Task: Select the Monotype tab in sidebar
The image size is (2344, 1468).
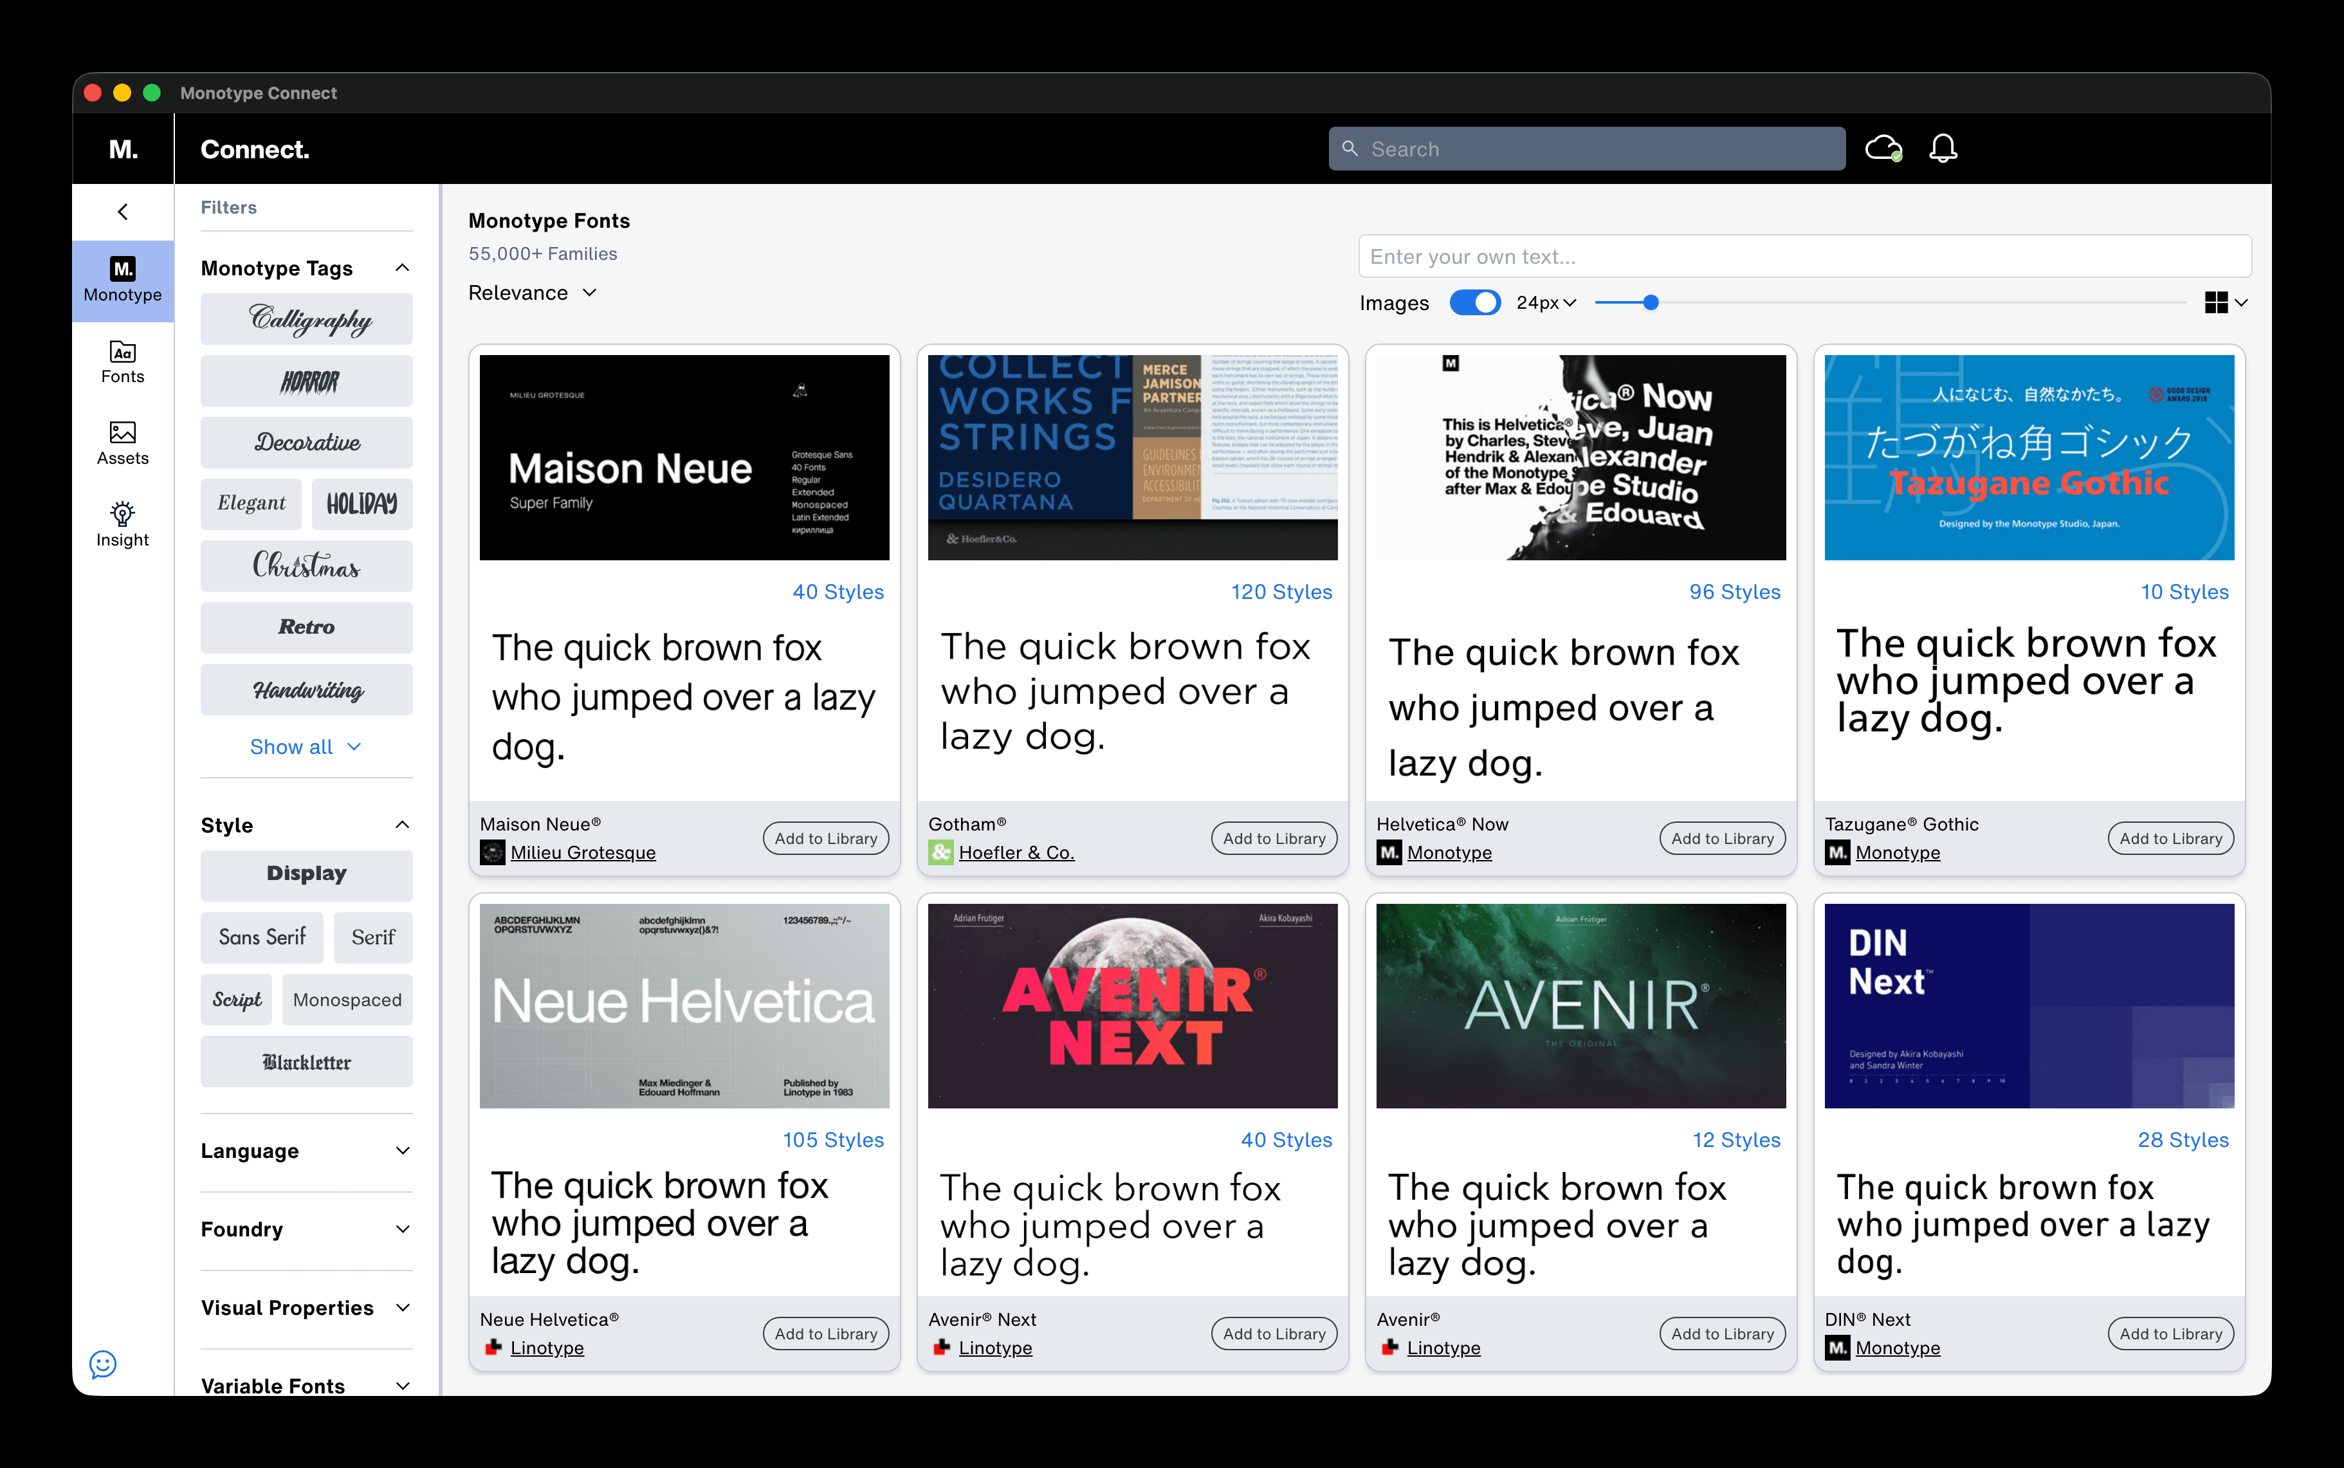Action: tap(122, 280)
